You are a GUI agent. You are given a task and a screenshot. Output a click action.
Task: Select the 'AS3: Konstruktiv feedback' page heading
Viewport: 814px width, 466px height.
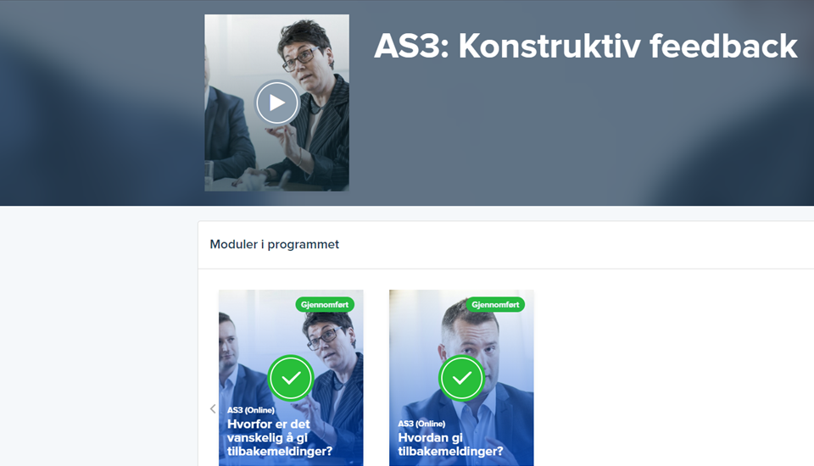[x=586, y=47]
